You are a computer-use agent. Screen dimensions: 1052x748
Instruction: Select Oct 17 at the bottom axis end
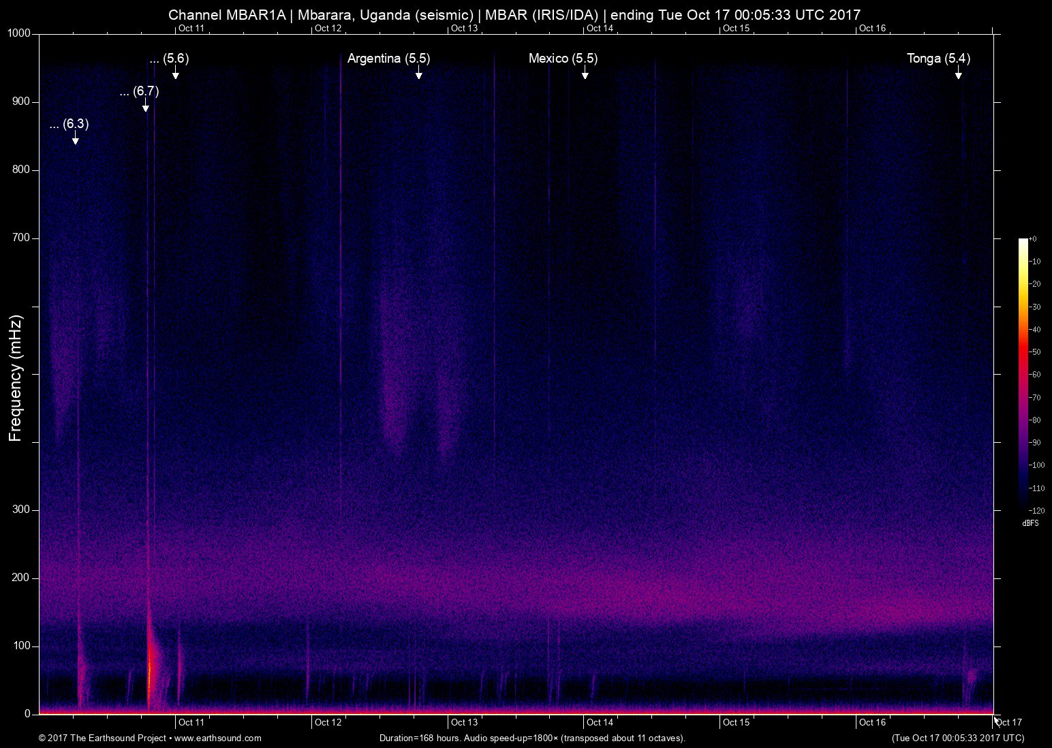click(1008, 722)
